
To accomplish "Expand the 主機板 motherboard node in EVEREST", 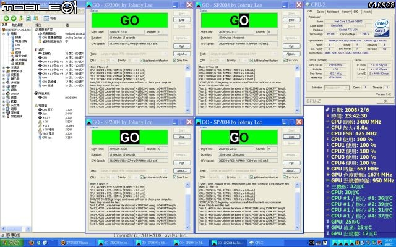I will [x=4, y=67].
